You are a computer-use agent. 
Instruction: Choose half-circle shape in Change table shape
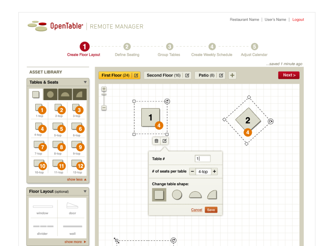(195, 195)
